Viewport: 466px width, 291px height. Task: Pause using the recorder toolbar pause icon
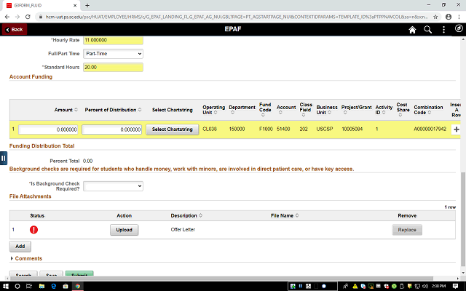301,286
